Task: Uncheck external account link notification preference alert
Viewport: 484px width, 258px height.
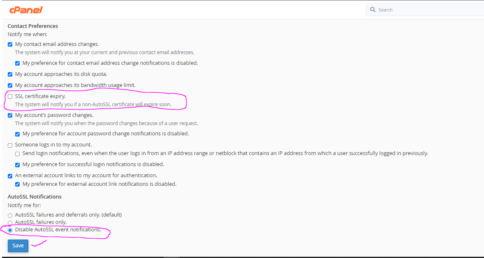Action: point(17,184)
